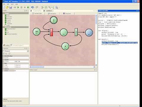Image resolution: width=142 pixels, height=107 pixels.
Task: Select the Input element in the toolbox
Action: click(7, 15)
